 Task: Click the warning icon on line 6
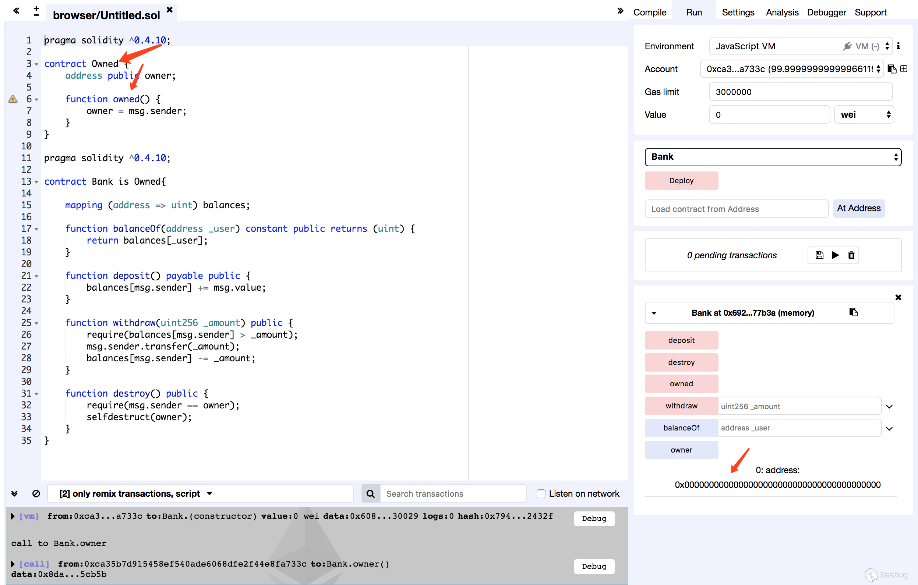click(13, 99)
